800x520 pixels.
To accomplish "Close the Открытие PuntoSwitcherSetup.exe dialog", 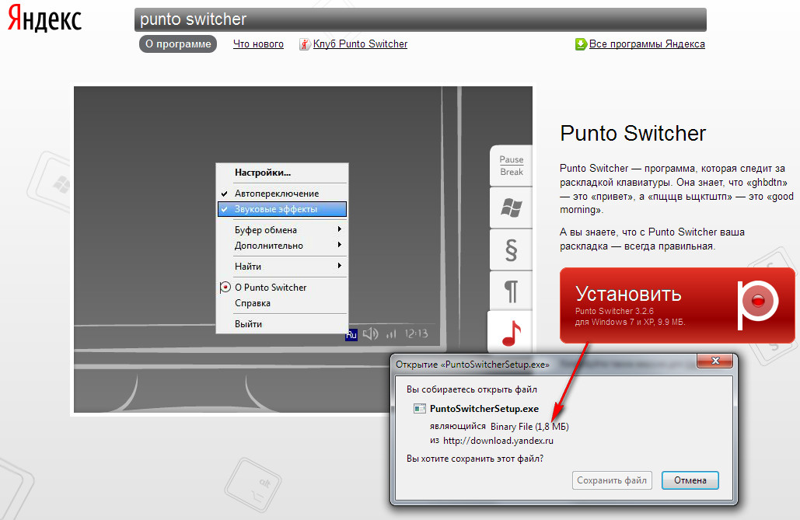I will [714, 361].
